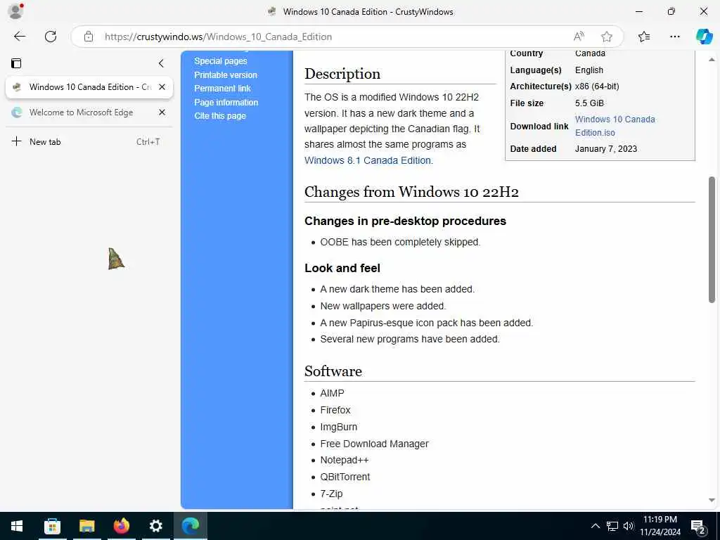Screen dimensions: 720x540
Task: Open Settings gear in taskbar
Action: [x=155, y=526]
